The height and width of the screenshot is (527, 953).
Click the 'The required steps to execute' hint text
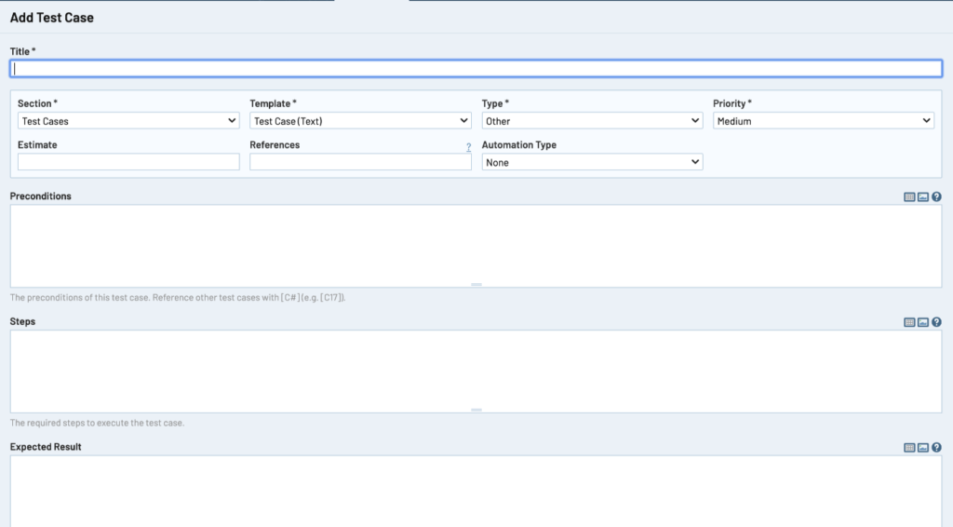97,423
